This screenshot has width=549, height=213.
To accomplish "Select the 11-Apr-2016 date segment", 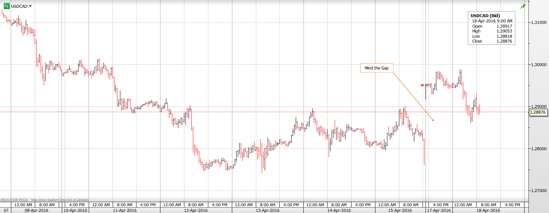I will [x=125, y=210].
